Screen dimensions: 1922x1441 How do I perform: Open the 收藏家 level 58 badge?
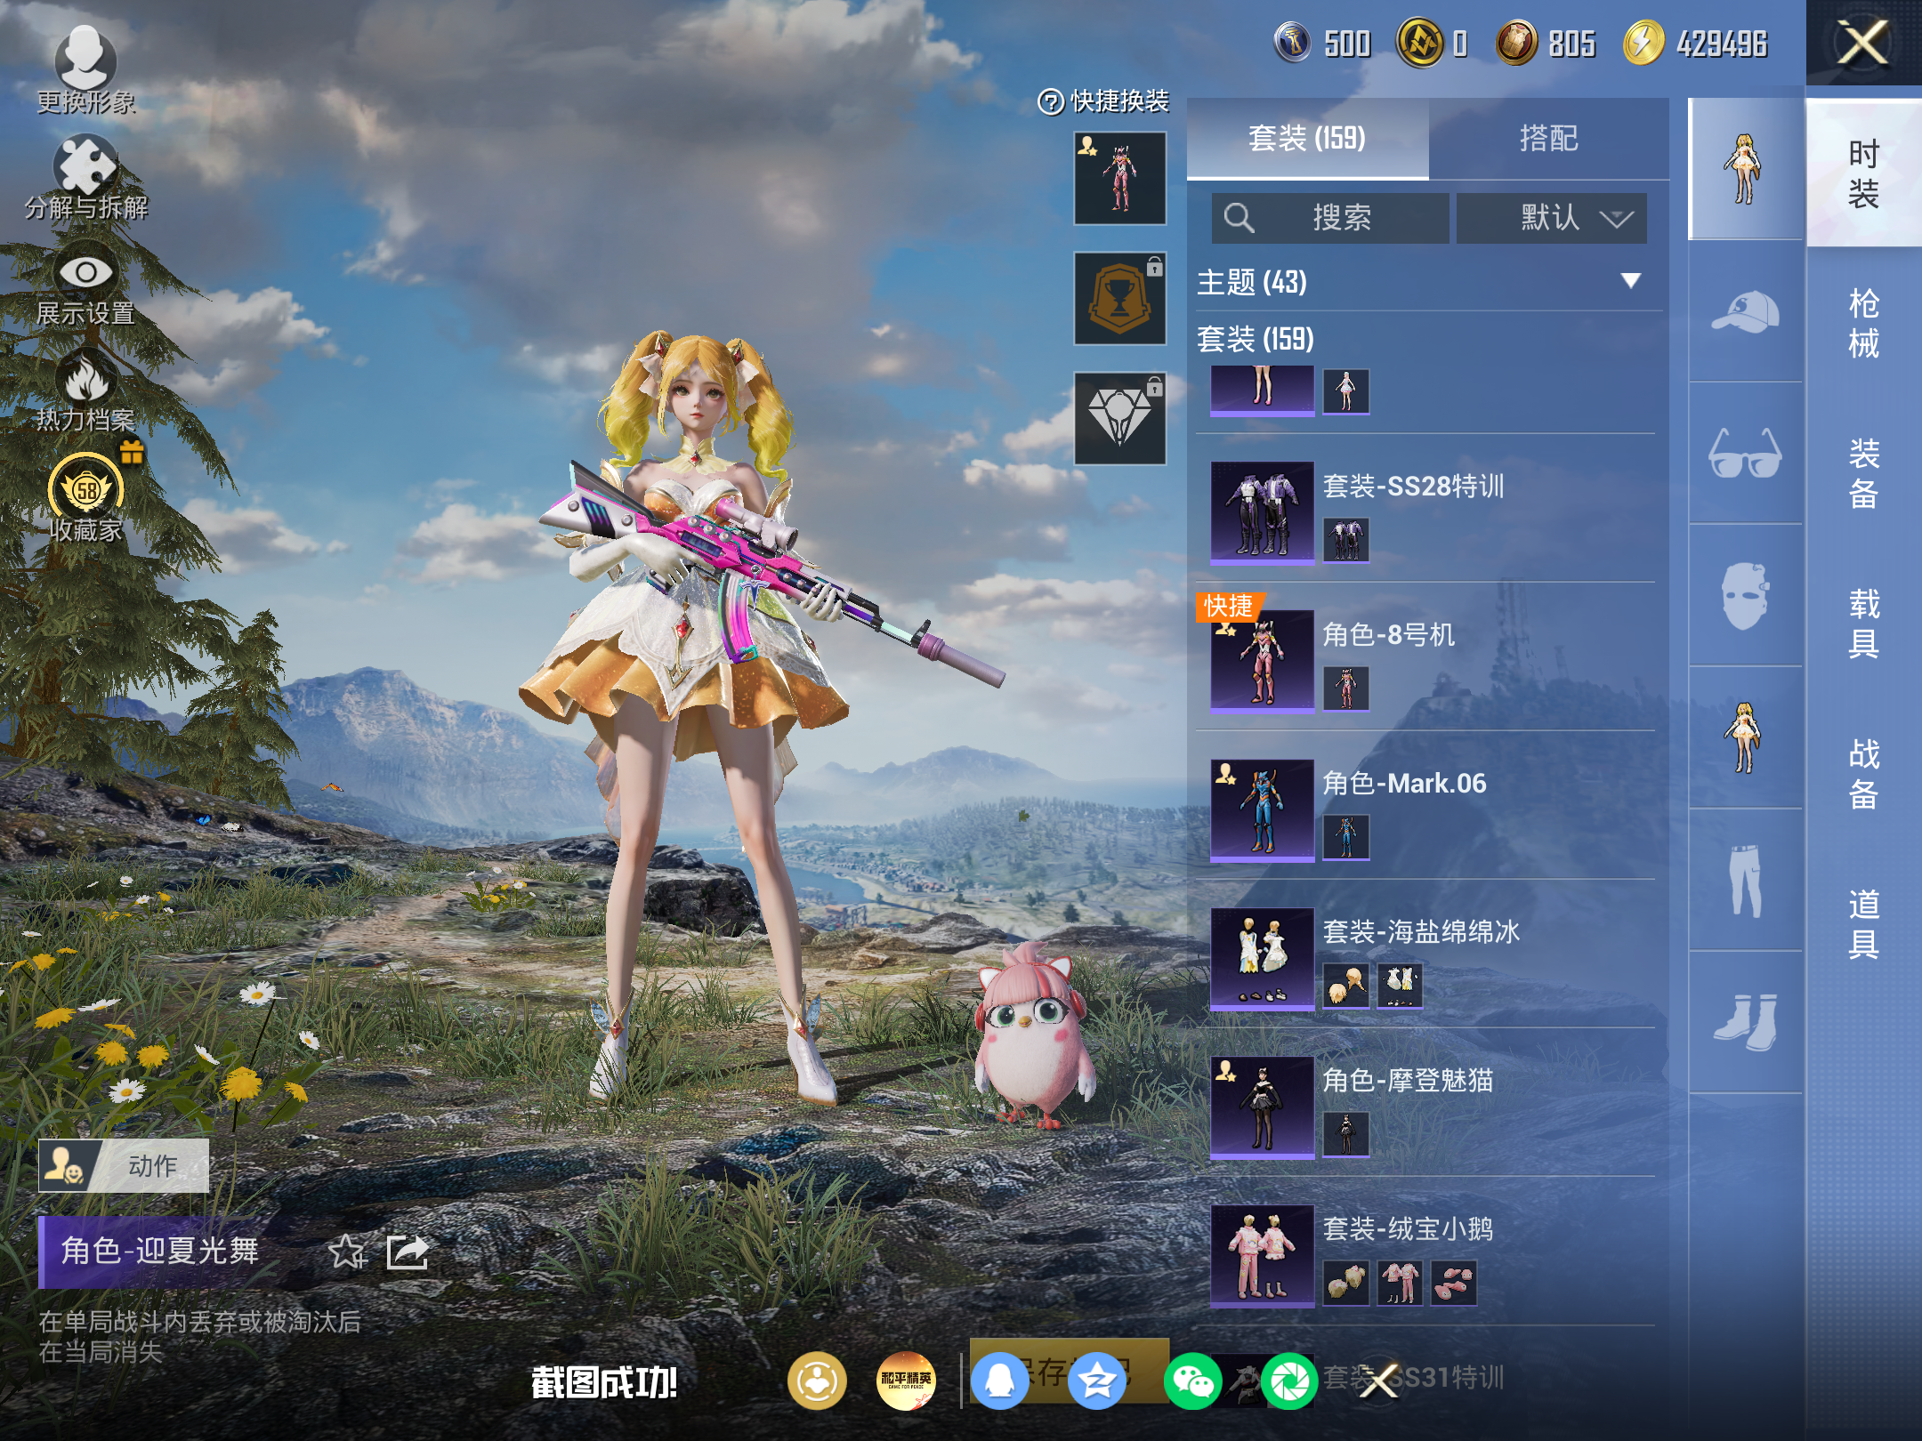click(85, 489)
